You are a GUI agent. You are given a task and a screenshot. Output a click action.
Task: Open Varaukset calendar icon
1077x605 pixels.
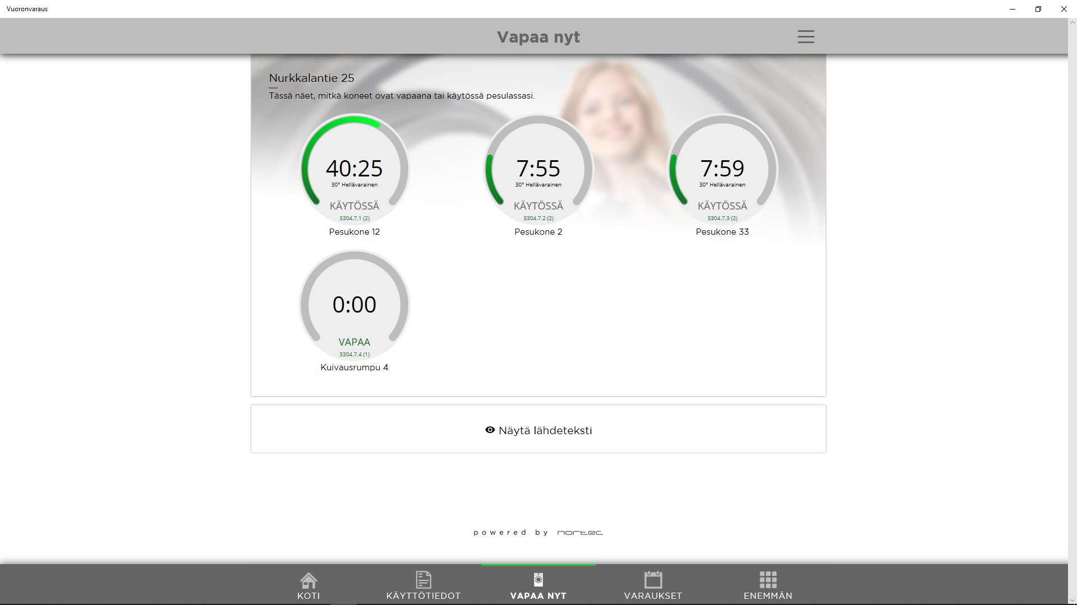coord(653,580)
